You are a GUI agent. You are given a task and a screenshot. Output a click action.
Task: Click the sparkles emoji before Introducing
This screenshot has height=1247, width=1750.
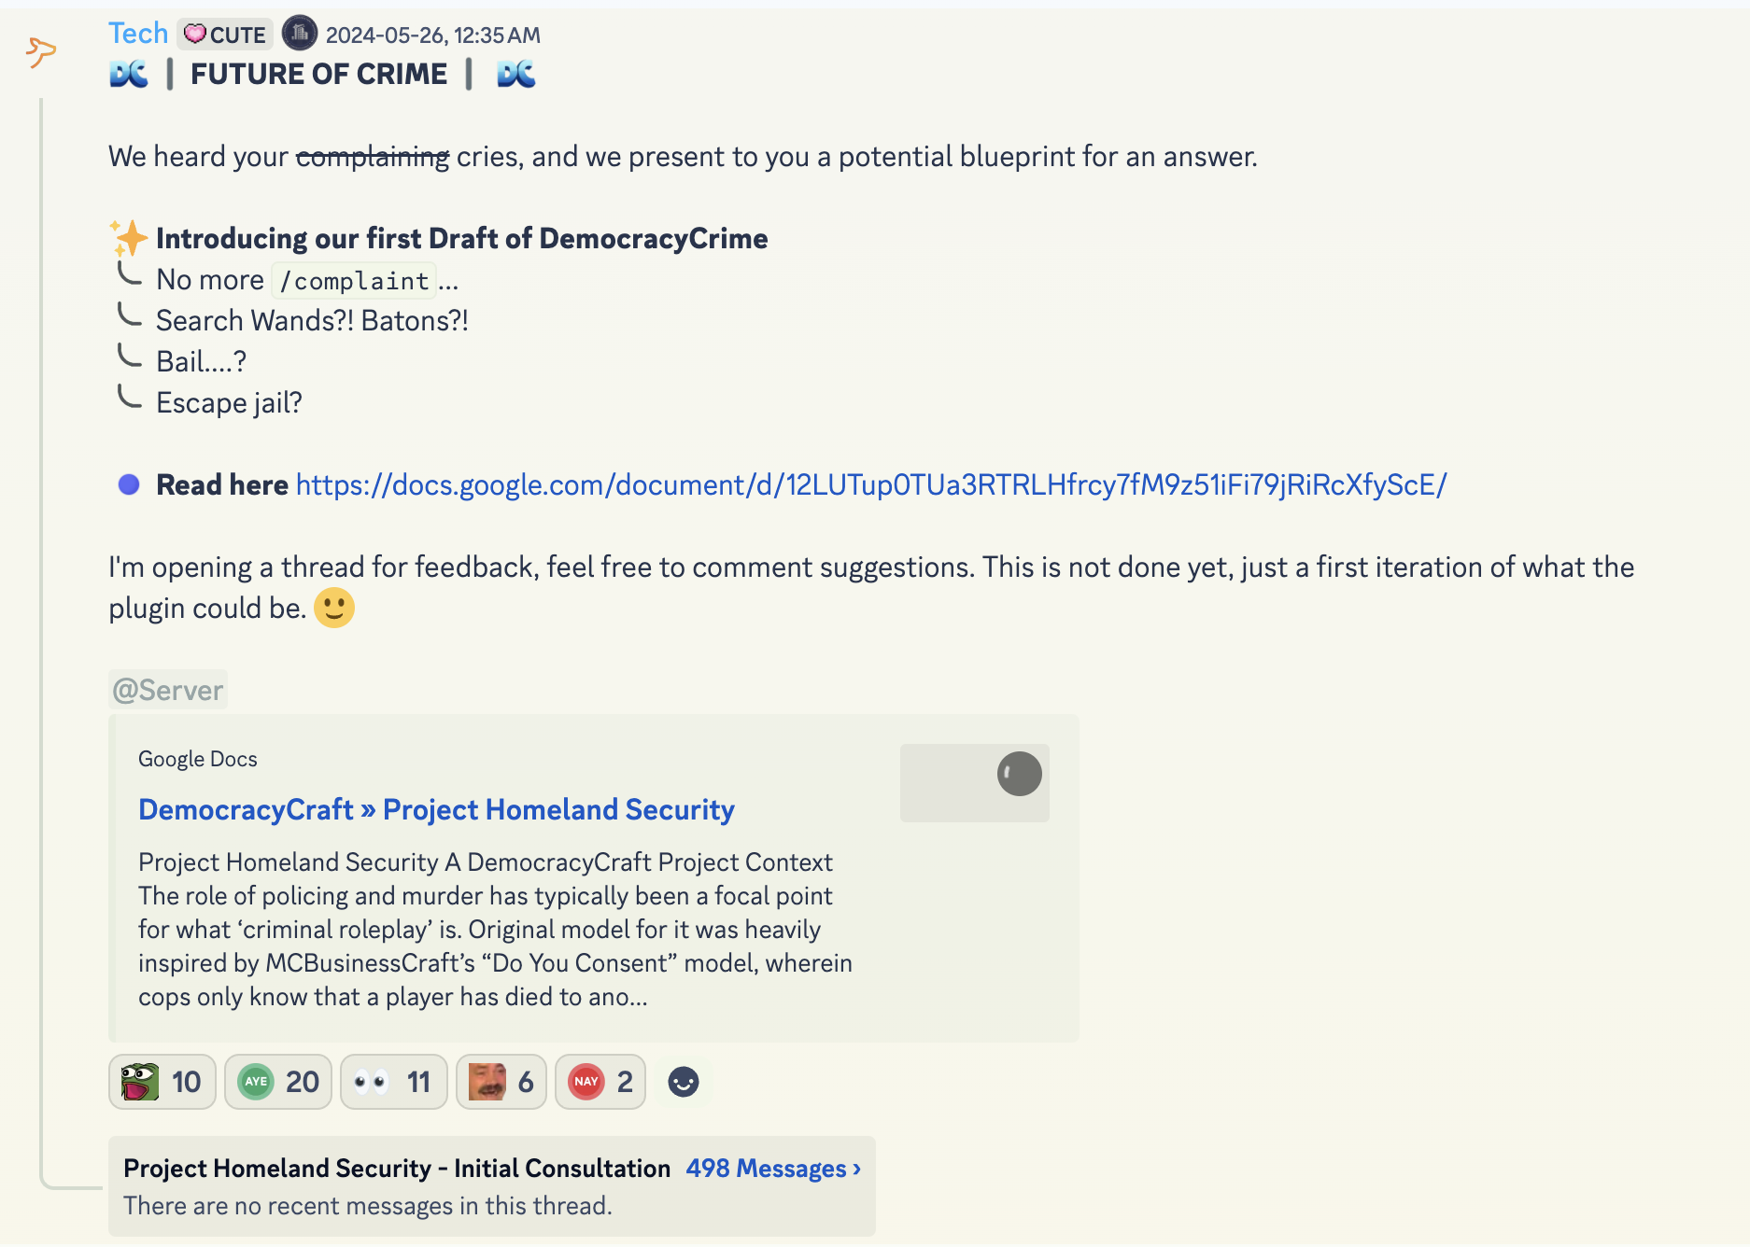pos(129,238)
